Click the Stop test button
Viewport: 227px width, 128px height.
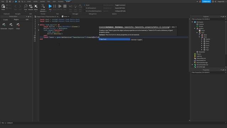(65, 6)
